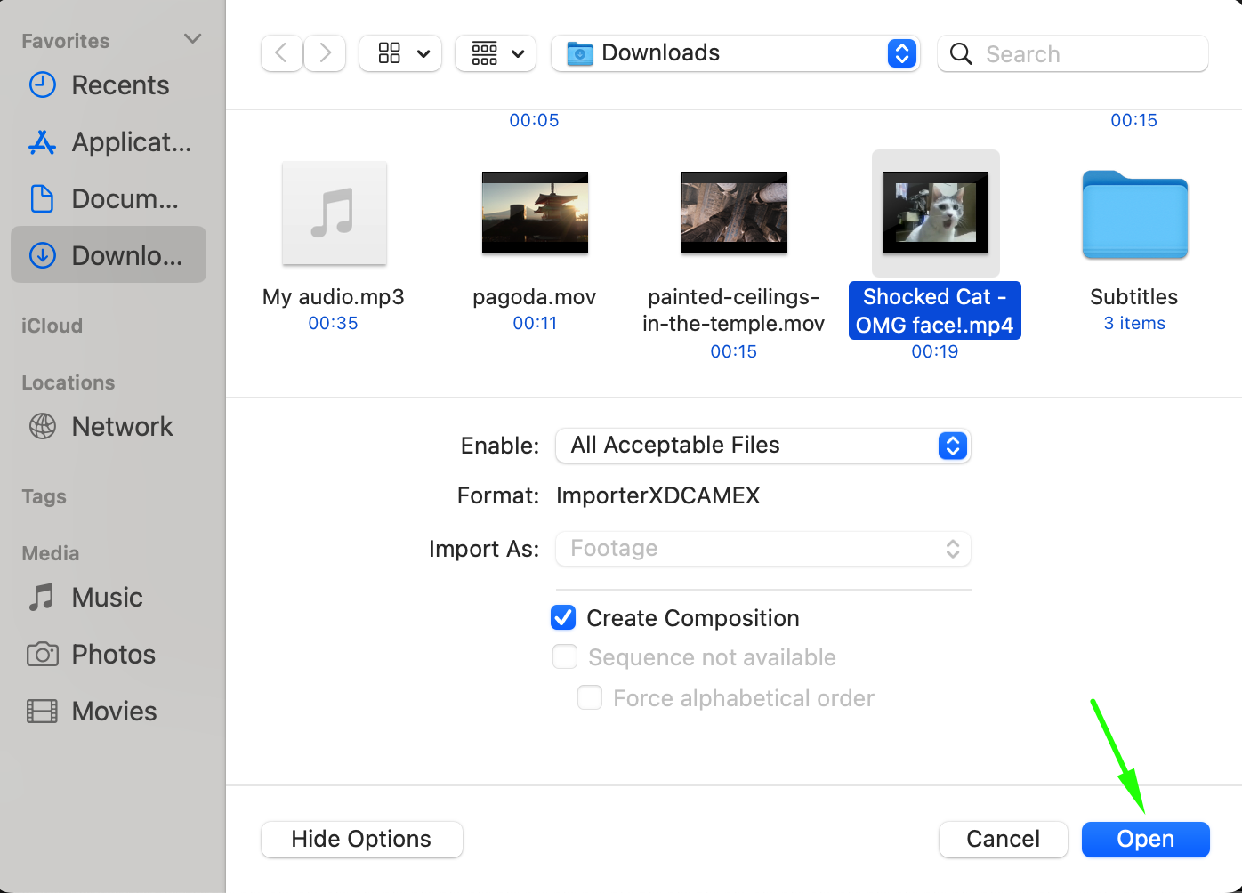1242x893 pixels.
Task: Select the My audio.mp3 file
Action: click(334, 213)
